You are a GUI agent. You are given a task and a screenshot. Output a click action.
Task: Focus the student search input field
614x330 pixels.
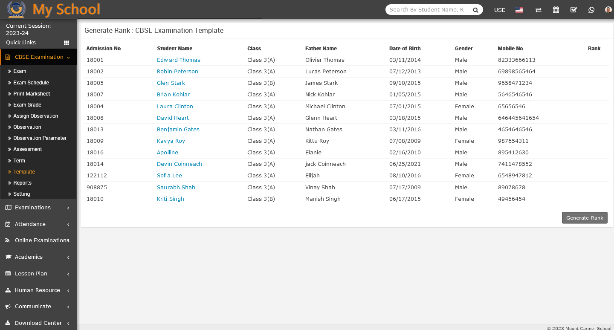(x=427, y=10)
